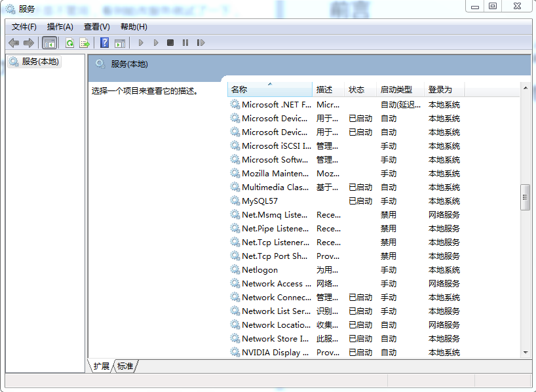Toggle the Show/Hide Console Tree icon
This screenshot has height=392, width=536.
coord(49,42)
